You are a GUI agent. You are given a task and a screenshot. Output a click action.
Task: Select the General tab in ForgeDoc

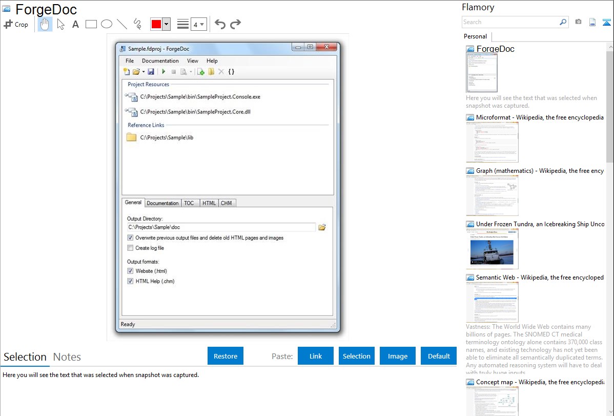point(133,202)
